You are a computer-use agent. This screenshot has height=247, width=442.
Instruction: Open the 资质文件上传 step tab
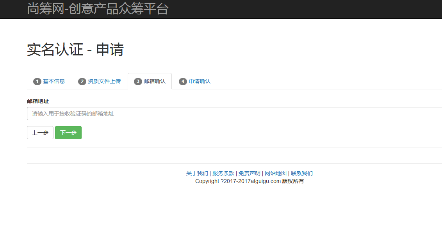pos(104,81)
